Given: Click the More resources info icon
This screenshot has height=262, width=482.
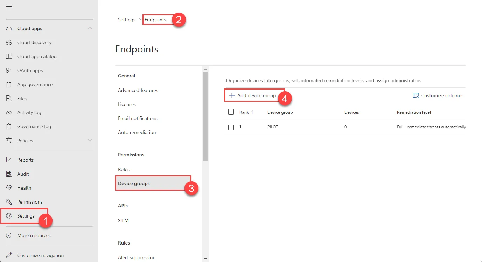Looking at the screenshot, I should (9, 235).
